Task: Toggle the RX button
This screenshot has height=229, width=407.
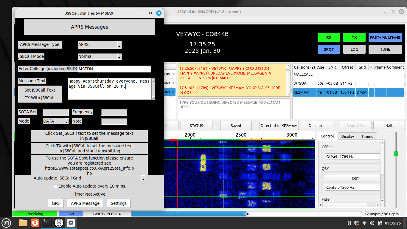Action: (x=329, y=37)
